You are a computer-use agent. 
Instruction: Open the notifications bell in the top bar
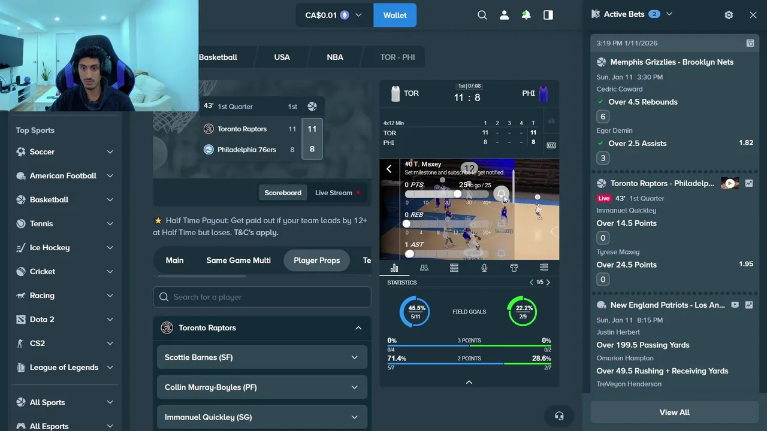coord(526,15)
